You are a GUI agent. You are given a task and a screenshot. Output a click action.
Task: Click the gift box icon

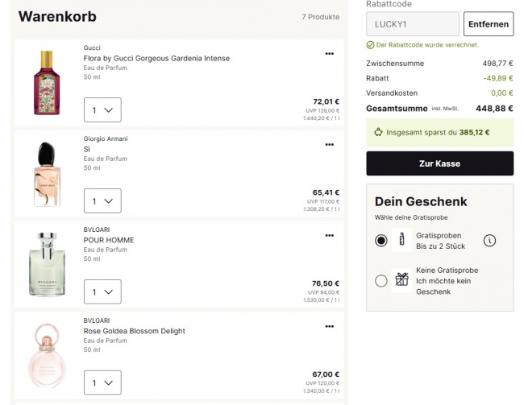click(401, 280)
